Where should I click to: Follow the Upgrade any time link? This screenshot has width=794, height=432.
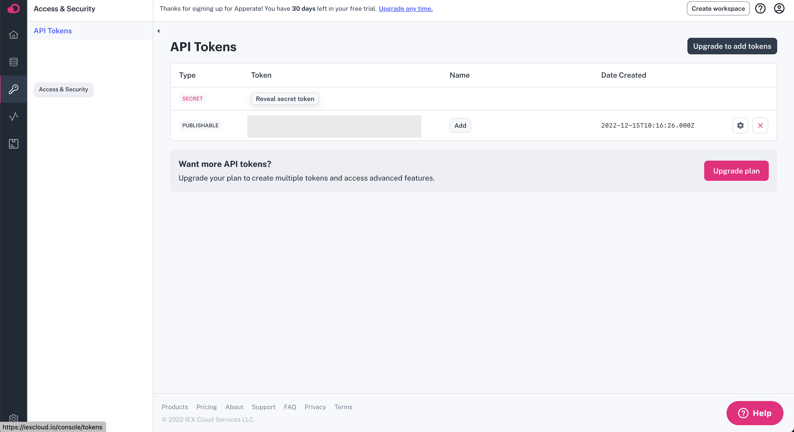click(405, 9)
